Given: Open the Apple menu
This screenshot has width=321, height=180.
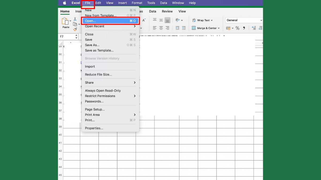Looking at the screenshot, I should 64,3.
